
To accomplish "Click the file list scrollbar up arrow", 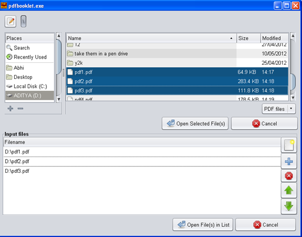I will [293, 36].
